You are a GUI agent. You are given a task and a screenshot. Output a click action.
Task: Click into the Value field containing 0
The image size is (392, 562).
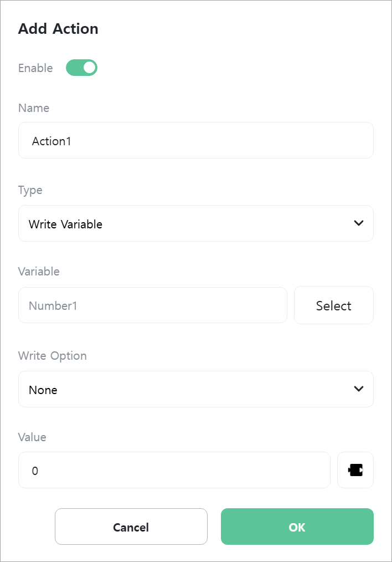pyautogui.click(x=174, y=470)
